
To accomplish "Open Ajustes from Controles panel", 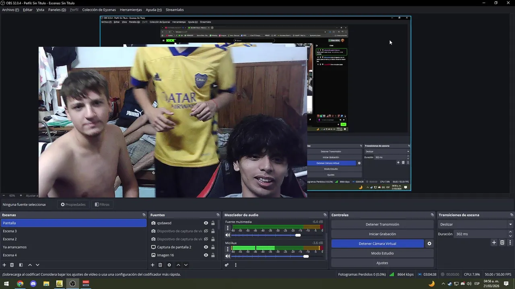I will [382, 263].
